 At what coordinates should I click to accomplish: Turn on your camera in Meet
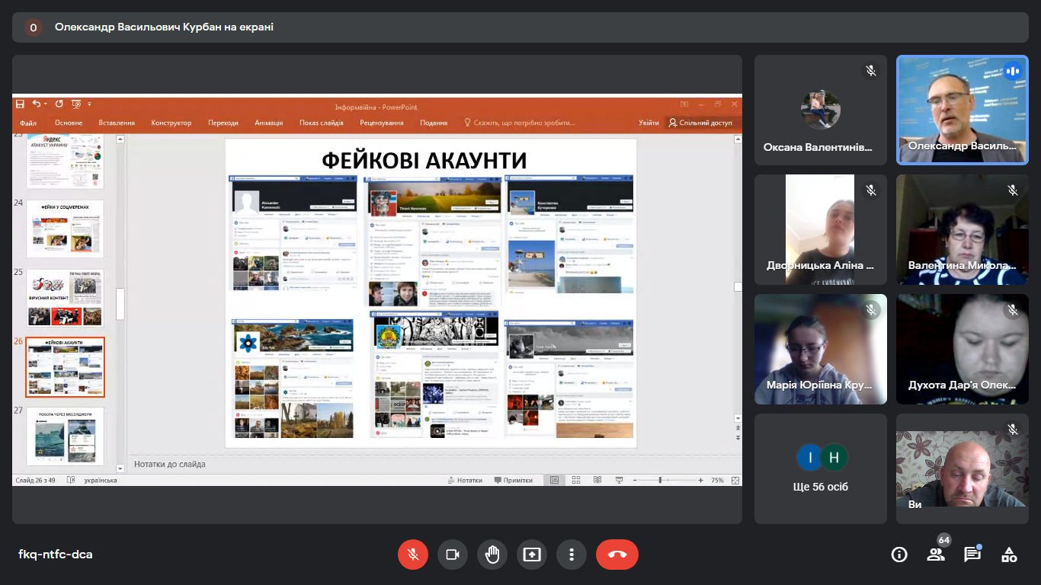click(452, 555)
